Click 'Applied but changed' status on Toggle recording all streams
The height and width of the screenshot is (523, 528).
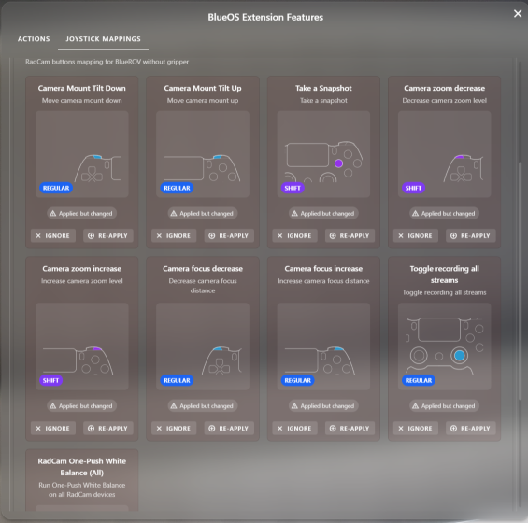(445, 406)
